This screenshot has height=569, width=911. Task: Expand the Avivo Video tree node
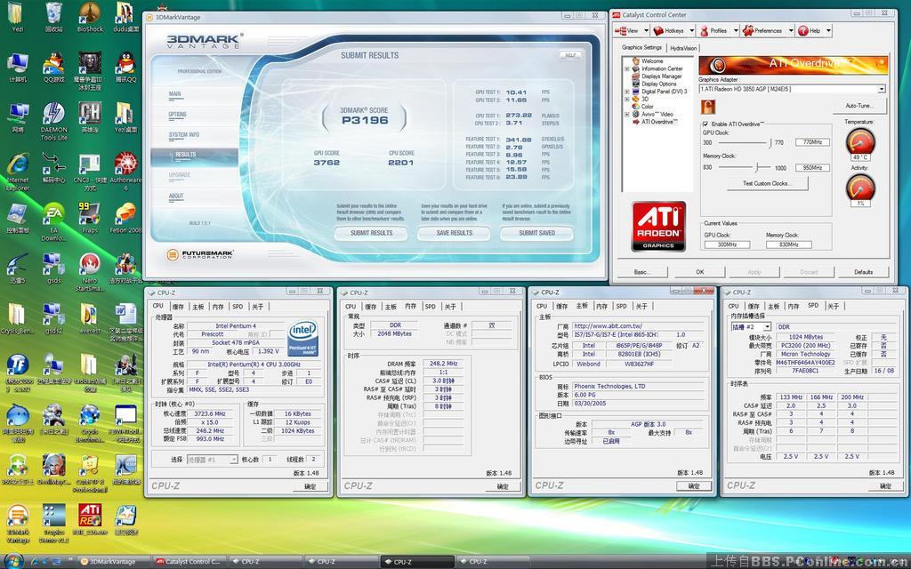[627, 114]
